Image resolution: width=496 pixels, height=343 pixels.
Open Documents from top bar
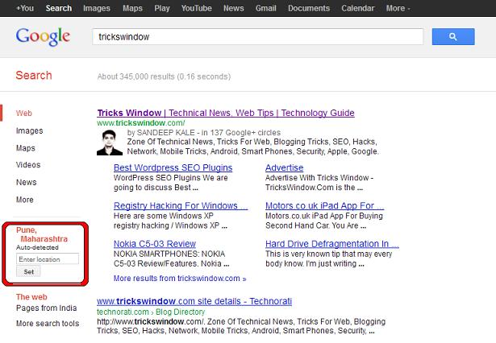[309, 8]
